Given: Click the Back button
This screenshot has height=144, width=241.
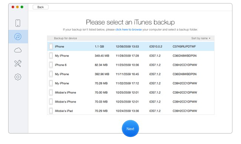Looking at the screenshot, I should point(40,7).
